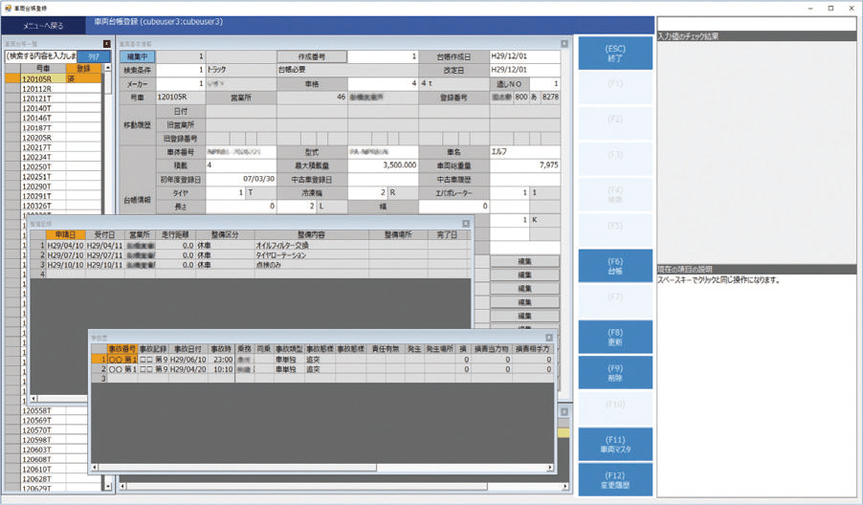Screen dimensions: 863x505
Task: Open the (F6) 台帳 ledger function
Action: pos(615,266)
